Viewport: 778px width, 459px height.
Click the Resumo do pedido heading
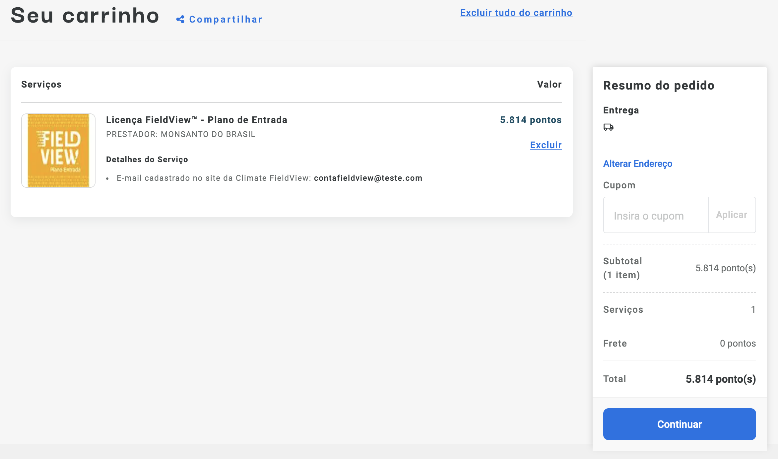pos(659,85)
